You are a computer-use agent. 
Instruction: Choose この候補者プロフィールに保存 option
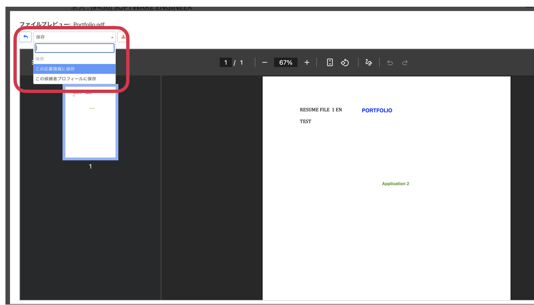pos(74,79)
